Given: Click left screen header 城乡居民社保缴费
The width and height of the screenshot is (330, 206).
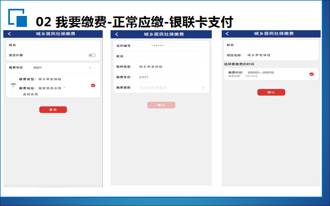Looking at the screenshot, I should point(56,34).
